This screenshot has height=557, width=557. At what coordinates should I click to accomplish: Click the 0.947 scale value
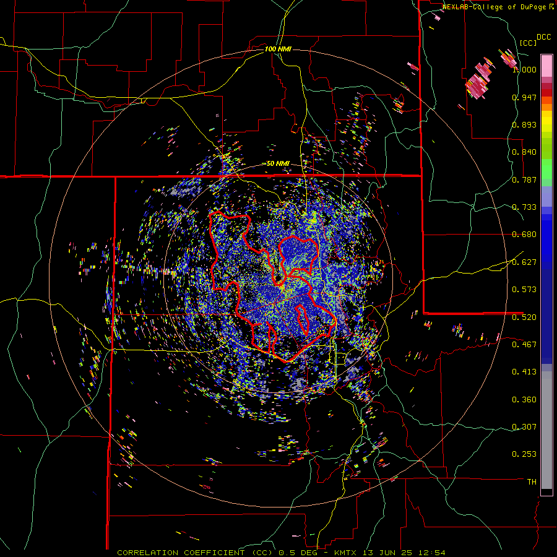tap(524, 97)
